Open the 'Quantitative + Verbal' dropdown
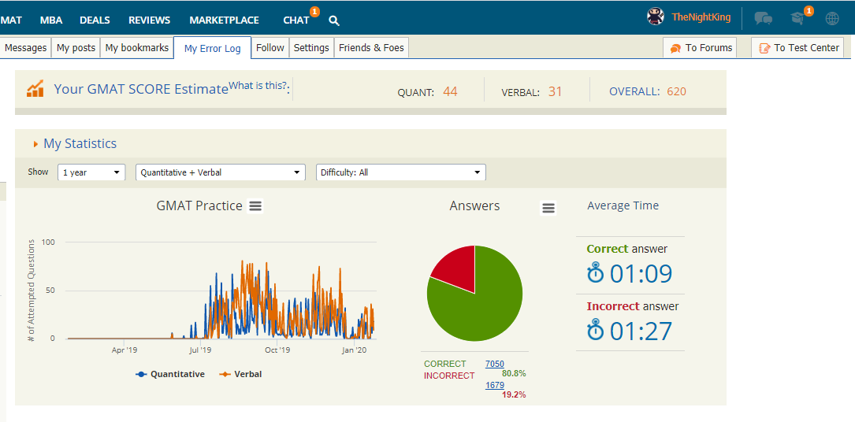This screenshot has width=855, height=422. tap(221, 172)
